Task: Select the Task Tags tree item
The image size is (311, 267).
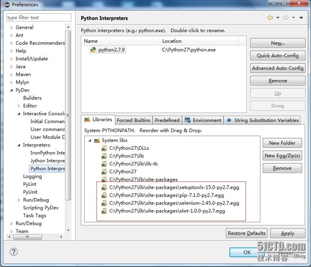Action: [x=35, y=215]
